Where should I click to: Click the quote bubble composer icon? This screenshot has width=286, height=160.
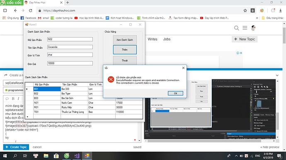[x=7, y=99]
